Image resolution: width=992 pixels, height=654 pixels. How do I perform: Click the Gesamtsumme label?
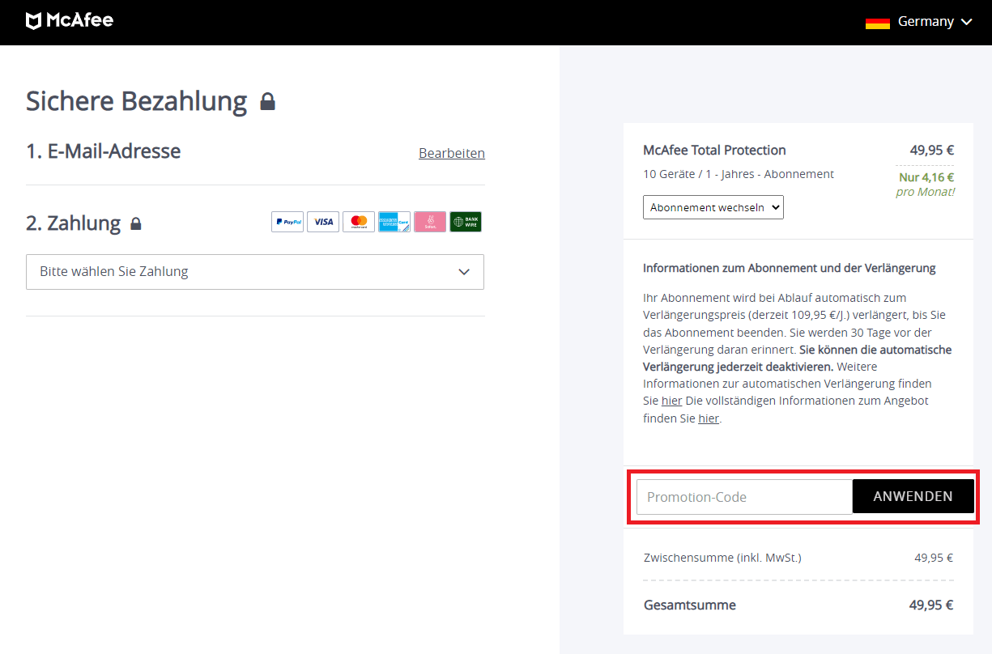coord(690,605)
